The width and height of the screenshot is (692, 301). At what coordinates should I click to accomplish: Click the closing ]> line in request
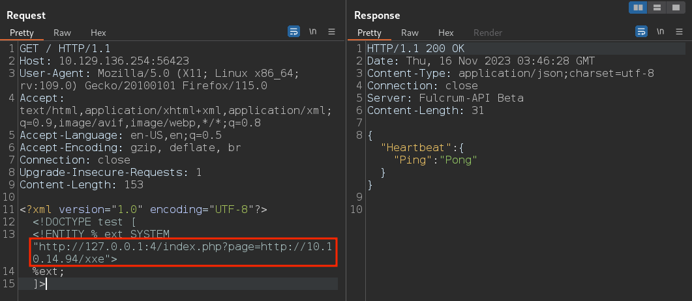(39, 283)
